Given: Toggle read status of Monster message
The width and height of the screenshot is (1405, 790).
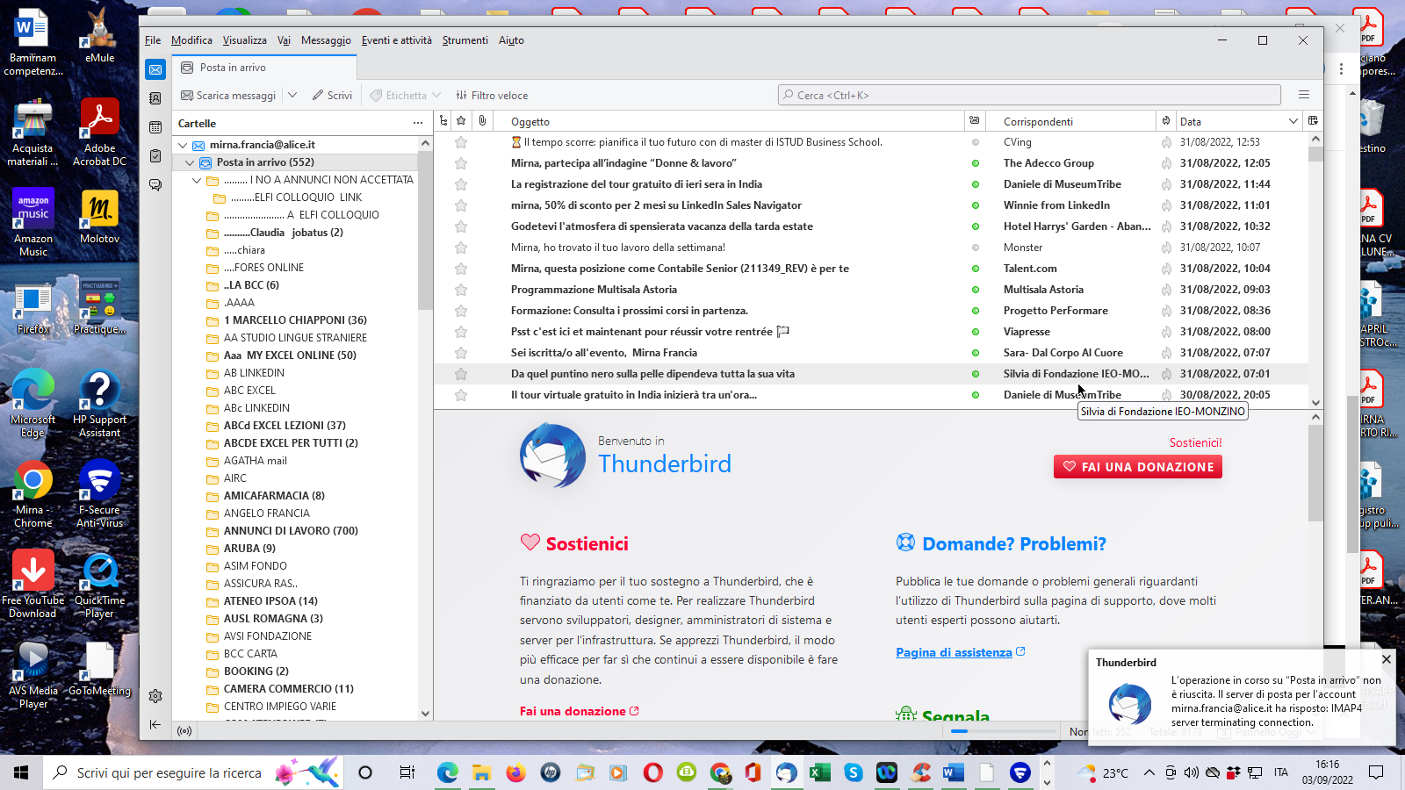Looking at the screenshot, I should pos(975,248).
